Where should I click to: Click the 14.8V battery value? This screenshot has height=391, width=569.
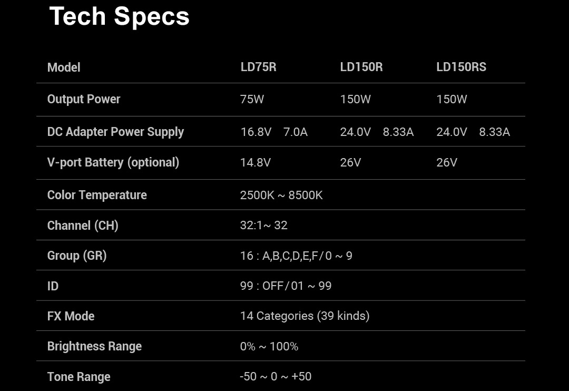click(255, 162)
